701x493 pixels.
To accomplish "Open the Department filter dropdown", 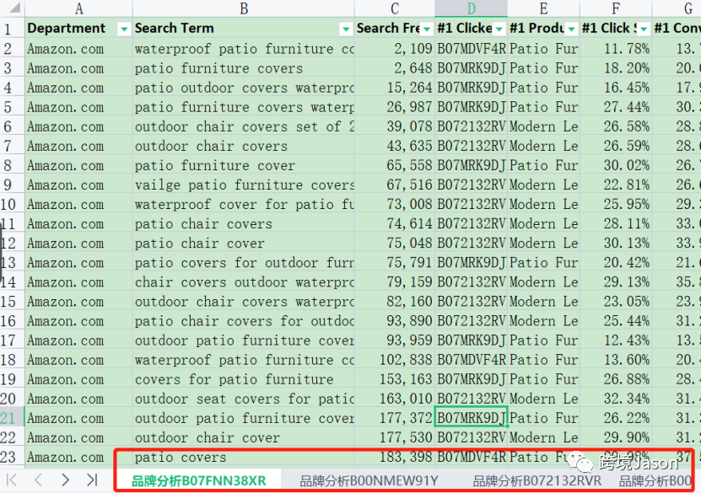I will (124, 29).
